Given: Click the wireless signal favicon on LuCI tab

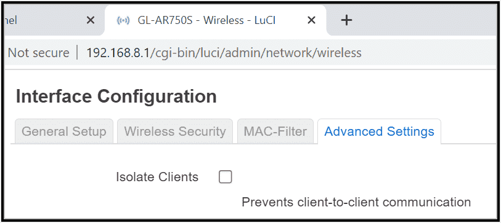Looking at the screenshot, I should [123, 21].
